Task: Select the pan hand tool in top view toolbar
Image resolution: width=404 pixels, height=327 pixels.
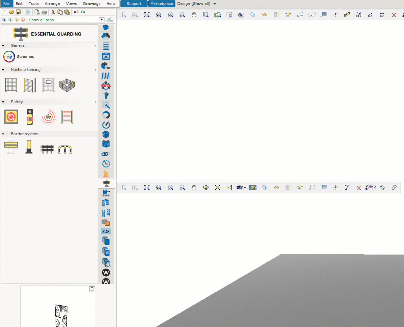Action: coord(194,15)
